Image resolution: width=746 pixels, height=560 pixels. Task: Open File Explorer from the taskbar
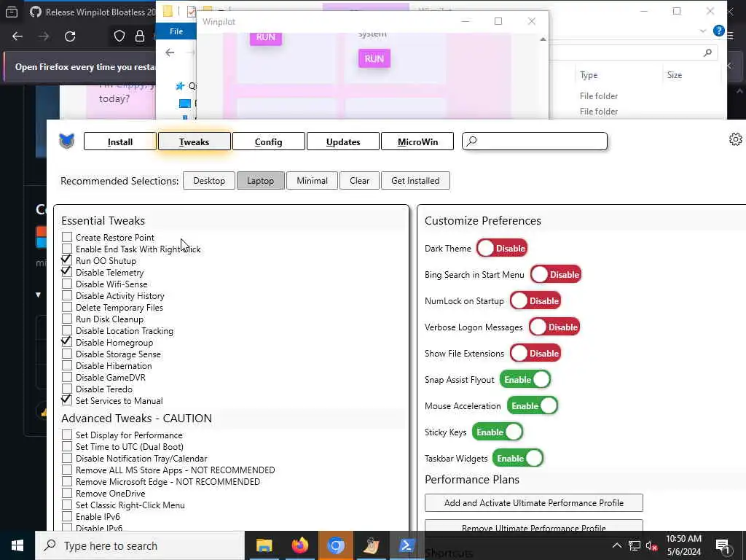(264, 545)
